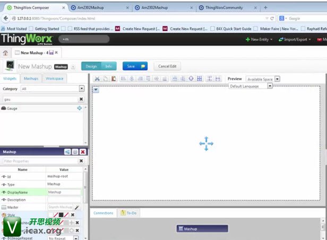Click the floppy disk save icon on New Mashup tab
The width and height of the screenshot is (327, 240).
click(x=51, y=52)
